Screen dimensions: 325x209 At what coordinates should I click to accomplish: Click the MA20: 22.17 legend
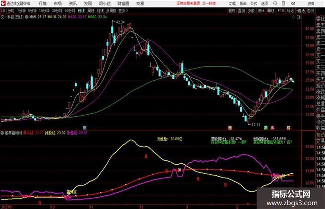[x=77, y=17]
